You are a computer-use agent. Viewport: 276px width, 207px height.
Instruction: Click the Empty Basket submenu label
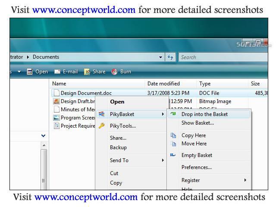(197, 155)
